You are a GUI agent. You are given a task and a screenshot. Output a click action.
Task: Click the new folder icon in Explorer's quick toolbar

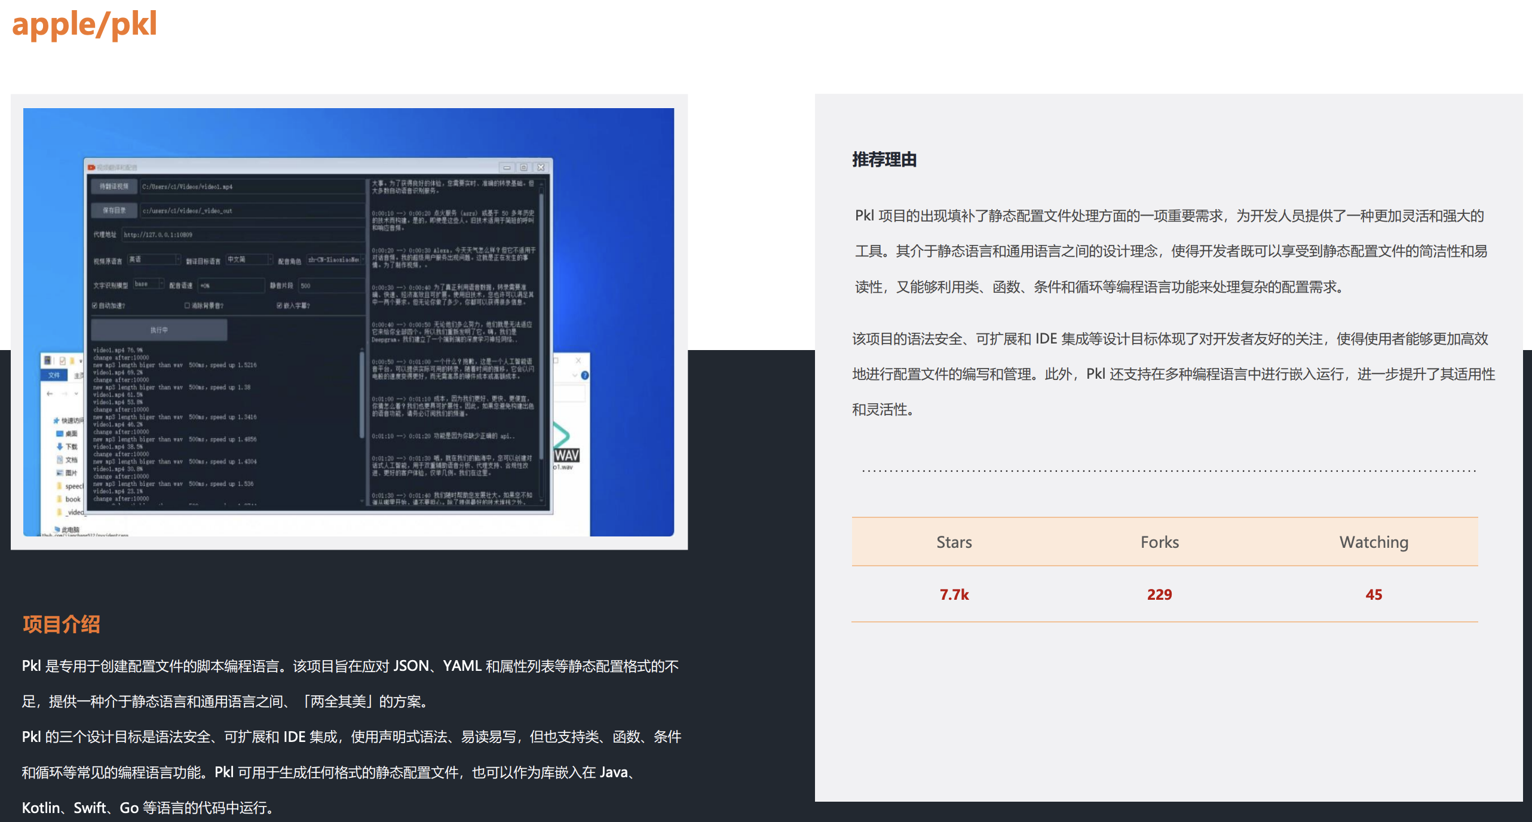(72, 361)
